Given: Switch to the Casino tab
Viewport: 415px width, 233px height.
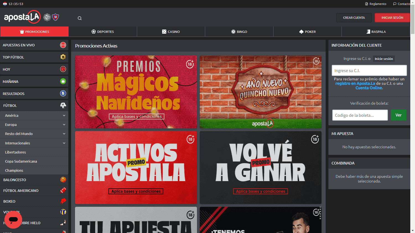Looking at the screenshot, I should 171,32.
